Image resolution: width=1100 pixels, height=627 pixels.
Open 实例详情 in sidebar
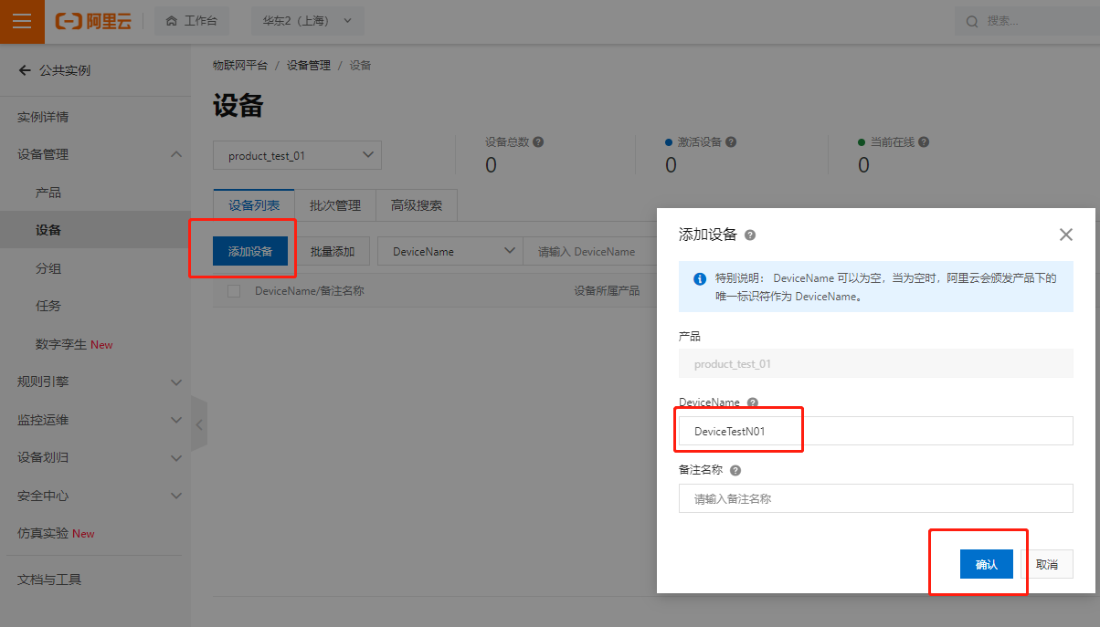point(43,117)
